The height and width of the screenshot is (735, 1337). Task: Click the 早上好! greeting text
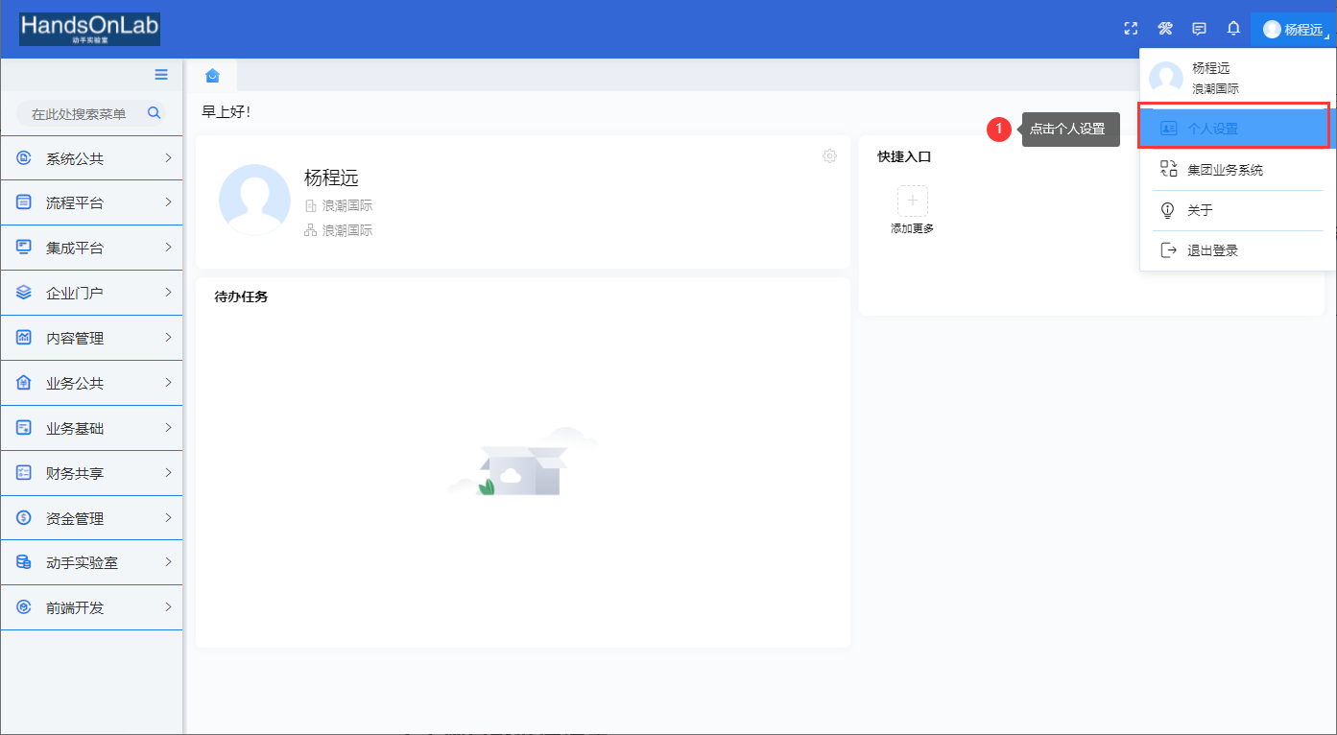coord(226,111)
